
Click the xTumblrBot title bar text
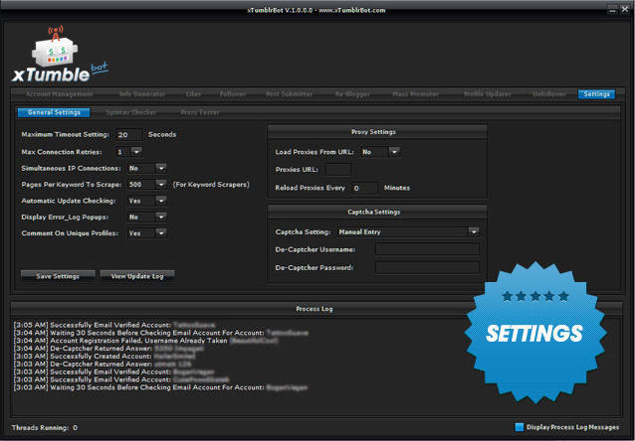coord(317,10)
